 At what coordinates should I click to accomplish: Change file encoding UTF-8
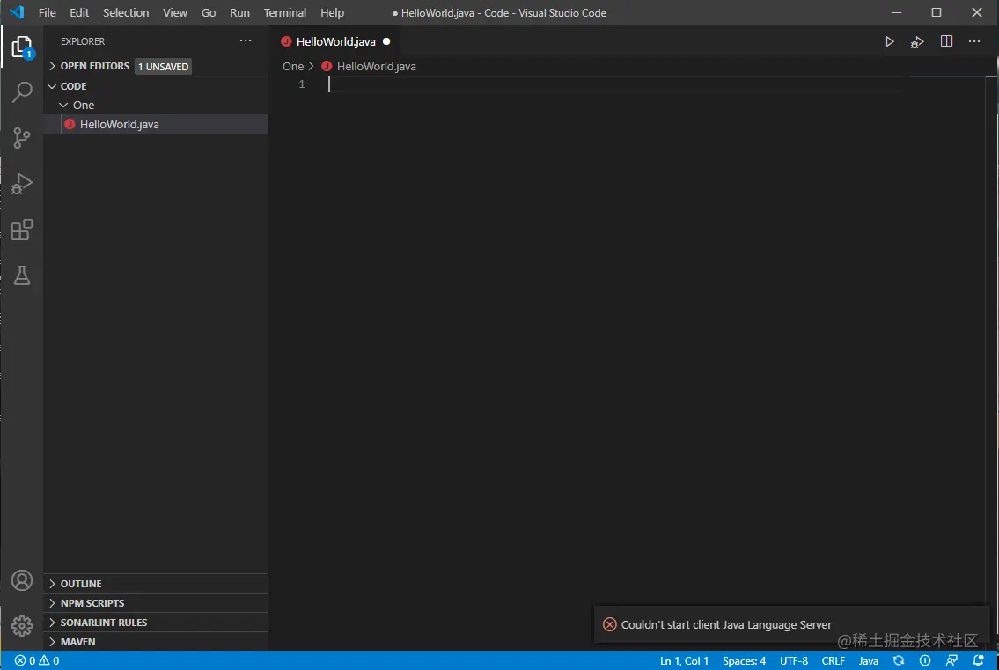coord(794,660)
